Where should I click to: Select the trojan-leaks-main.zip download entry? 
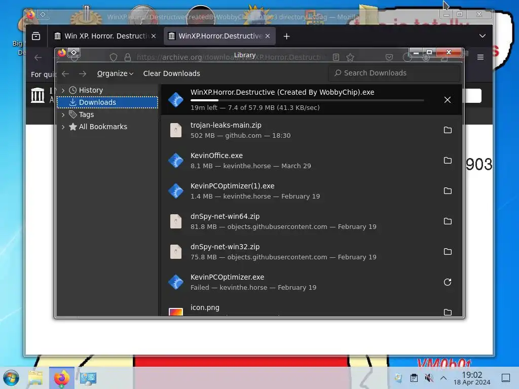point(311,130)
